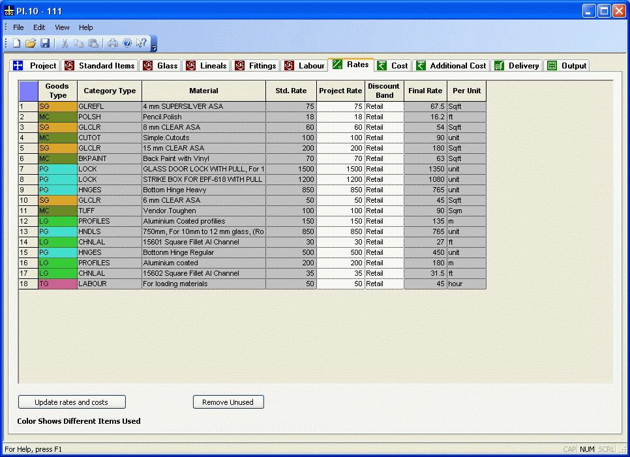630x457 pixels.
Task: Edit Project Rate for GLASS DOOR LOCK row
Action: click(340, 169)
